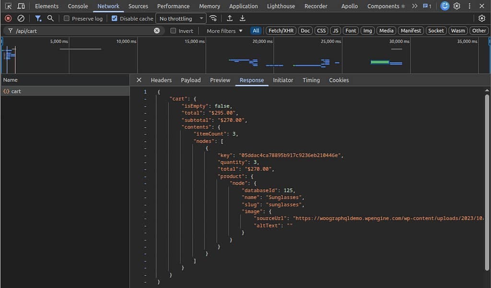The width and height of the screenshot is (491, 288).
Task: Open the Application panel tab
Action: [x=243, y=6]
